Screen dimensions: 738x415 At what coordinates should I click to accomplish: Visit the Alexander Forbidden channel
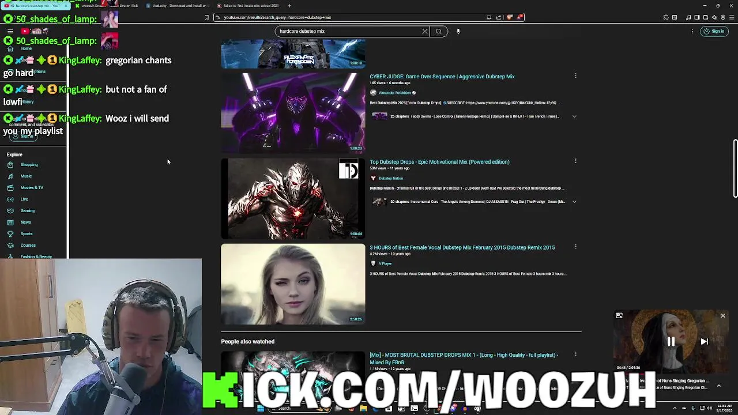click(394, 93)
